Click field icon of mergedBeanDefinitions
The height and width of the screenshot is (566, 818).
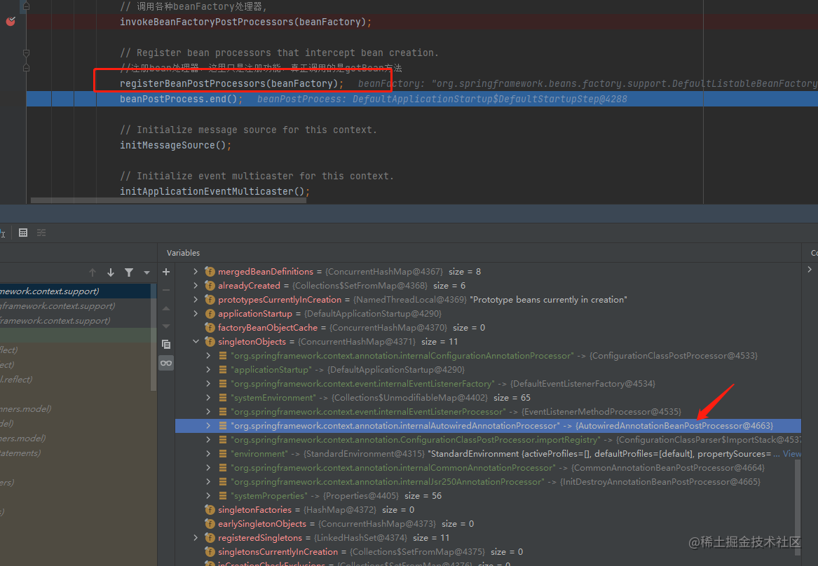(210, 272)
